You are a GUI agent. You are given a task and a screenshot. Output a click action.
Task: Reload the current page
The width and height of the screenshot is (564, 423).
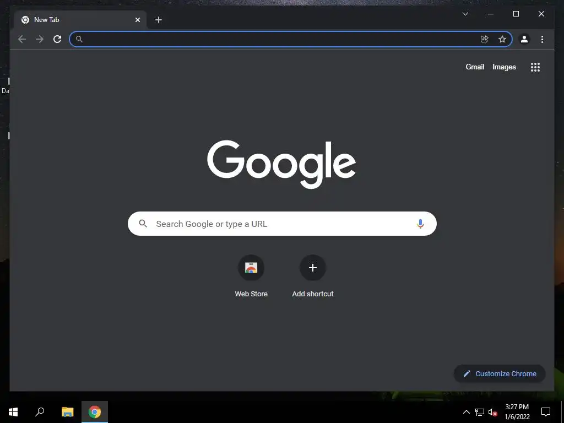coord(57,39)
